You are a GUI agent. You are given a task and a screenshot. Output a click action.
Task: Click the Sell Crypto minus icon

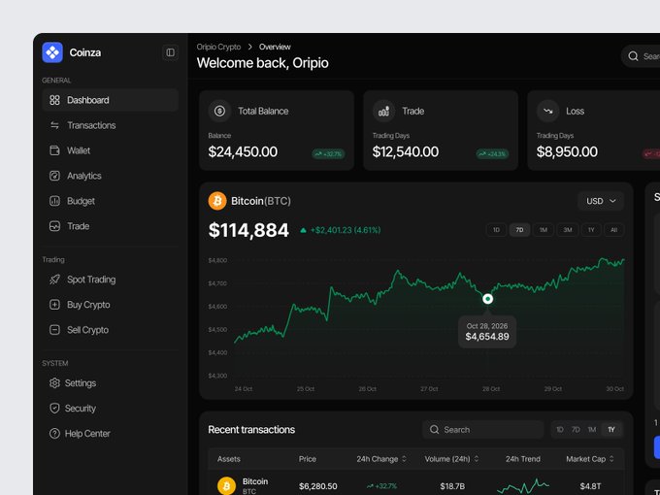[54, 330]
